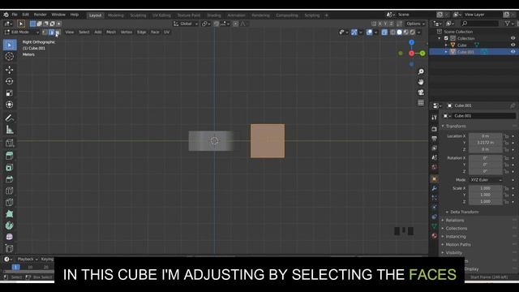Select the Measure ruler tool

point(10,130)
